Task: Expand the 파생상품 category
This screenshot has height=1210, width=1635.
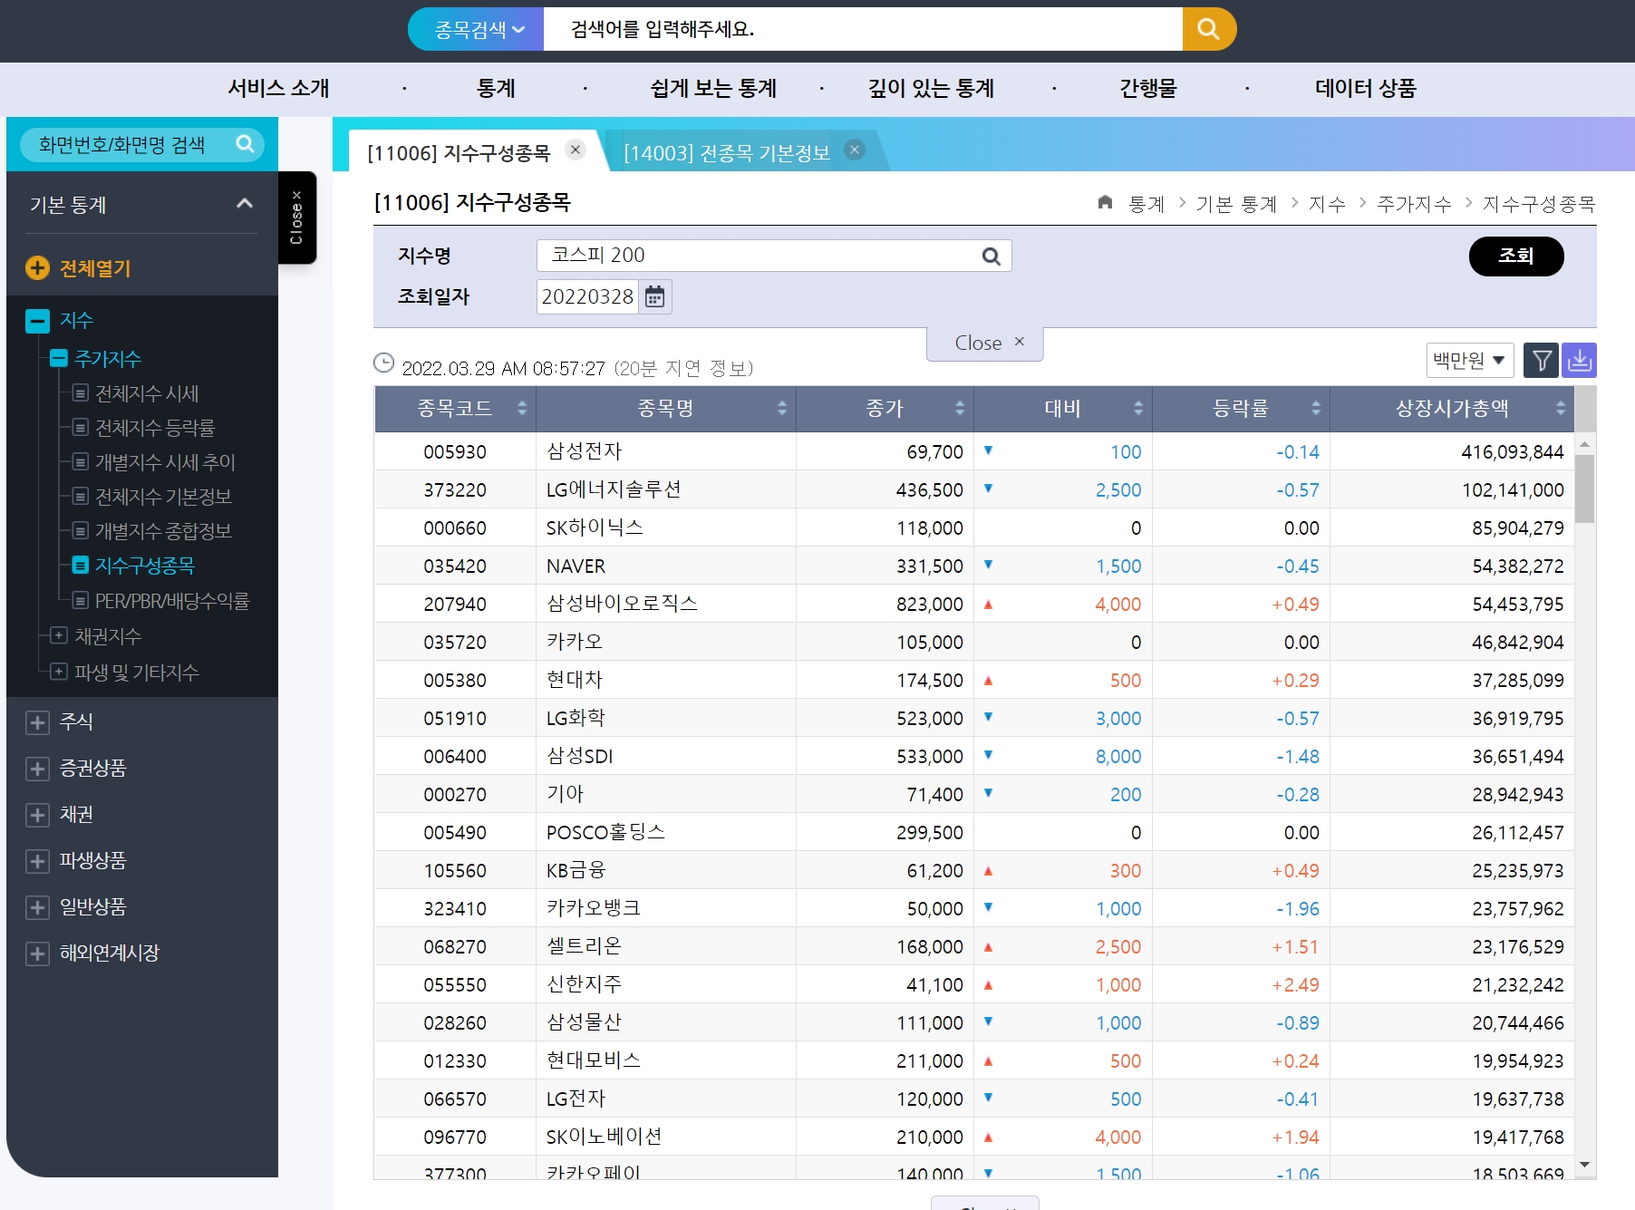Action: [x=37, y=861]
